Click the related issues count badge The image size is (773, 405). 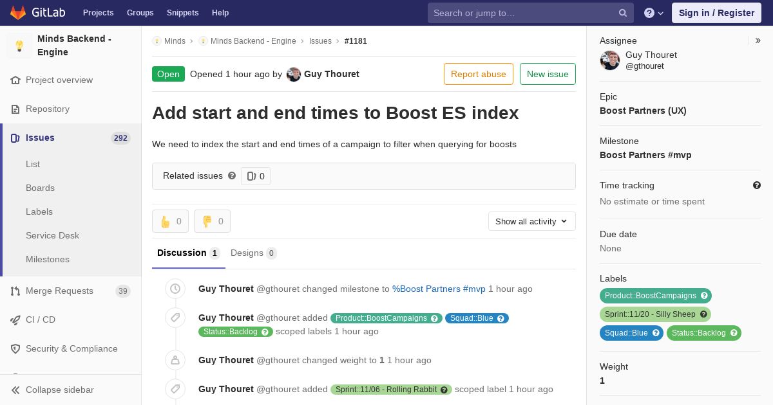(256, 176)
